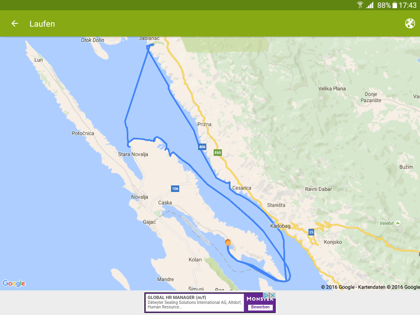This screenshot has width=420, height=315.
Task: Open the AdChoices triangle icon
Action: point(266,295)
